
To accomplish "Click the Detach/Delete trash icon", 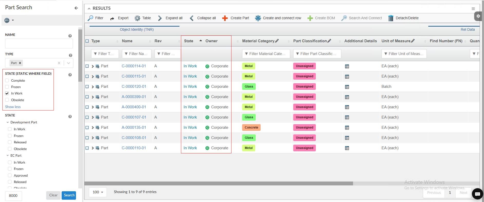I will tap(391, 18).
